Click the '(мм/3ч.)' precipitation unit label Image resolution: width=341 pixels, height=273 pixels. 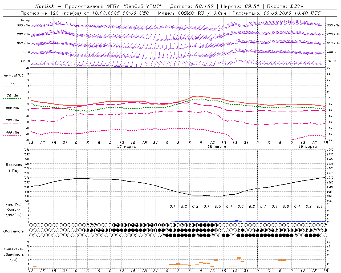coord(14,204)
